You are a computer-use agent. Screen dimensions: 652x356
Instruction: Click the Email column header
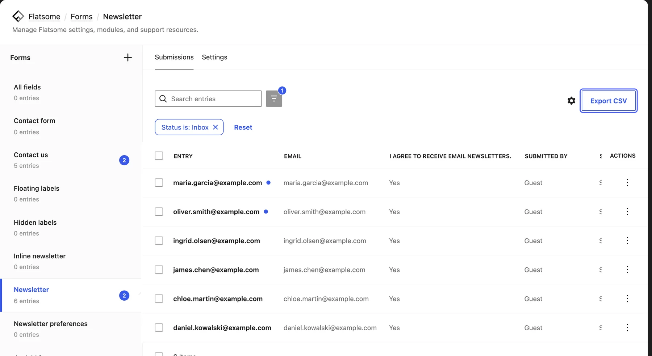click(x=293, y=156)
